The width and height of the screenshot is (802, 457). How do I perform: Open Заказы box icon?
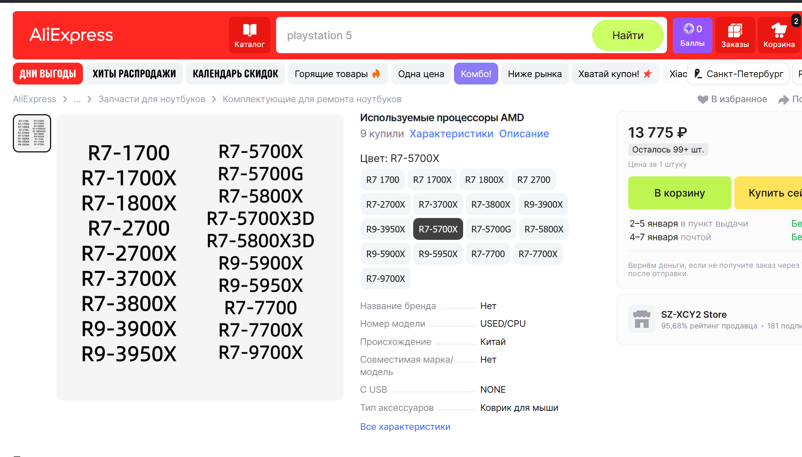point(735,30)
